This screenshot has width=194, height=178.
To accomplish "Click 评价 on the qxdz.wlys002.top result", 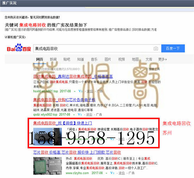I will pos(89,114).
